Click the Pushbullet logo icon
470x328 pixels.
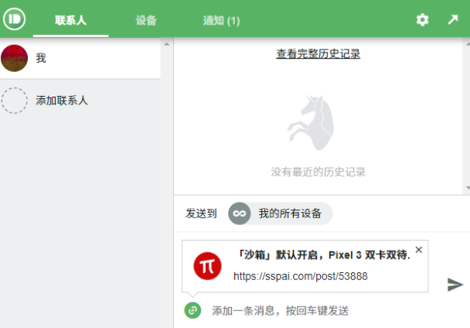tap(14, 19)
